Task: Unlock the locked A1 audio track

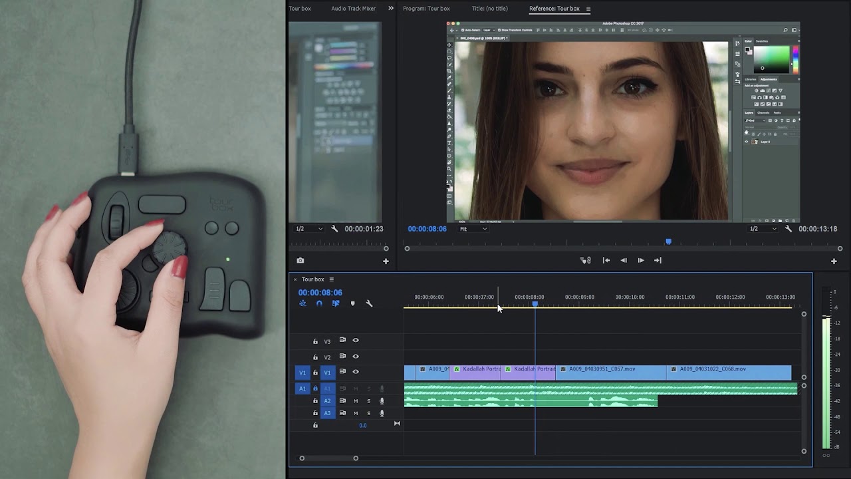Action: [x=315, y=389]
